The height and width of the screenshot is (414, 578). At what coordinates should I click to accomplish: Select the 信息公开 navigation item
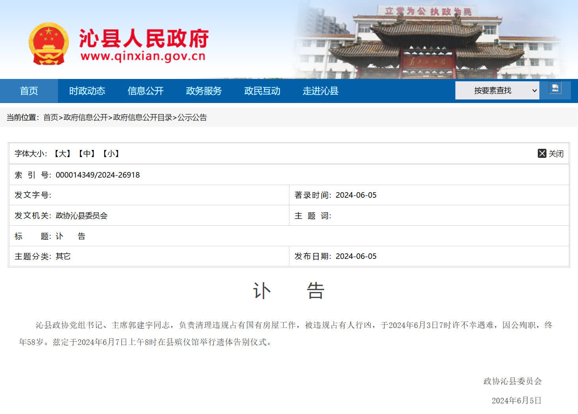click(x=145, y=91)
